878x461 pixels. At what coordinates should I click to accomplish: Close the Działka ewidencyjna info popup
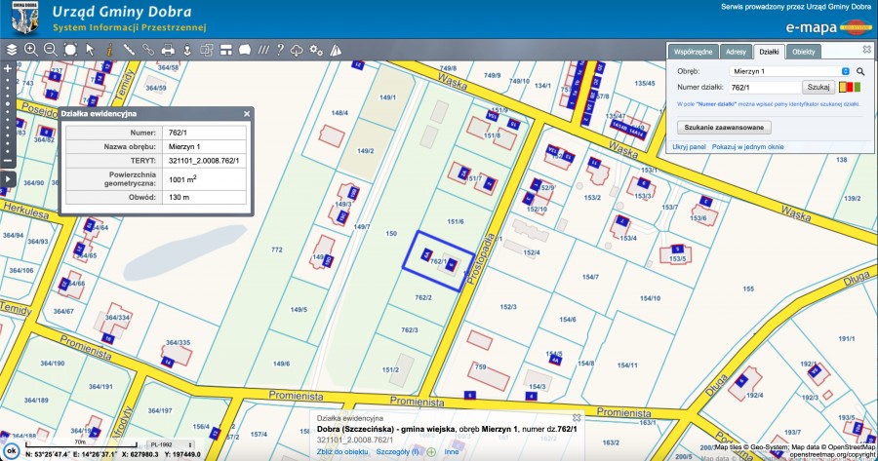click(x=247, y=114)
